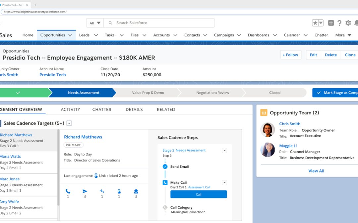Image resolution: width=358 pixels, height=223 pixels.
Task: Click the search magnifier icon
Action: (x=110, y=23)
